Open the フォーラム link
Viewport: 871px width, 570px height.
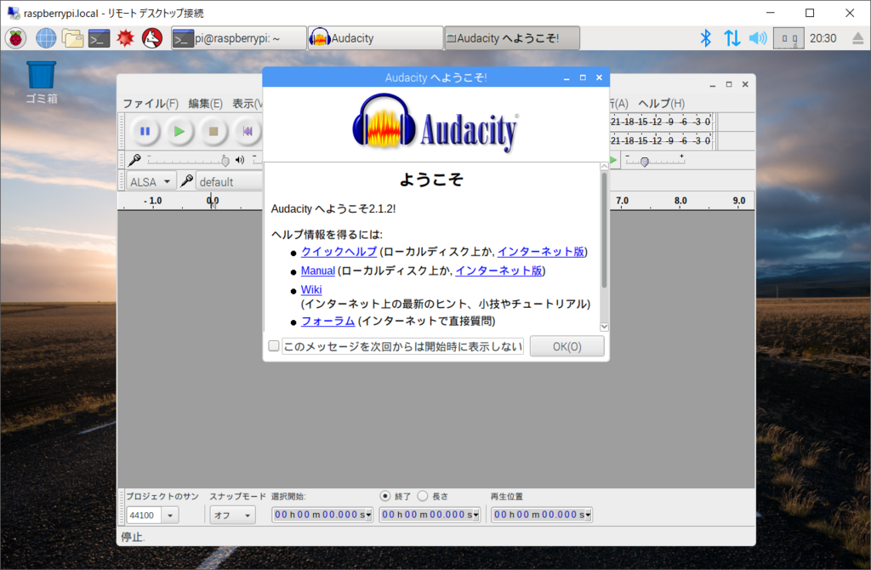327,321
